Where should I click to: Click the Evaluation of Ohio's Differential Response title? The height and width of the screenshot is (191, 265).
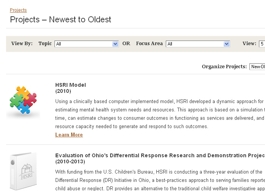coord(160,155)
